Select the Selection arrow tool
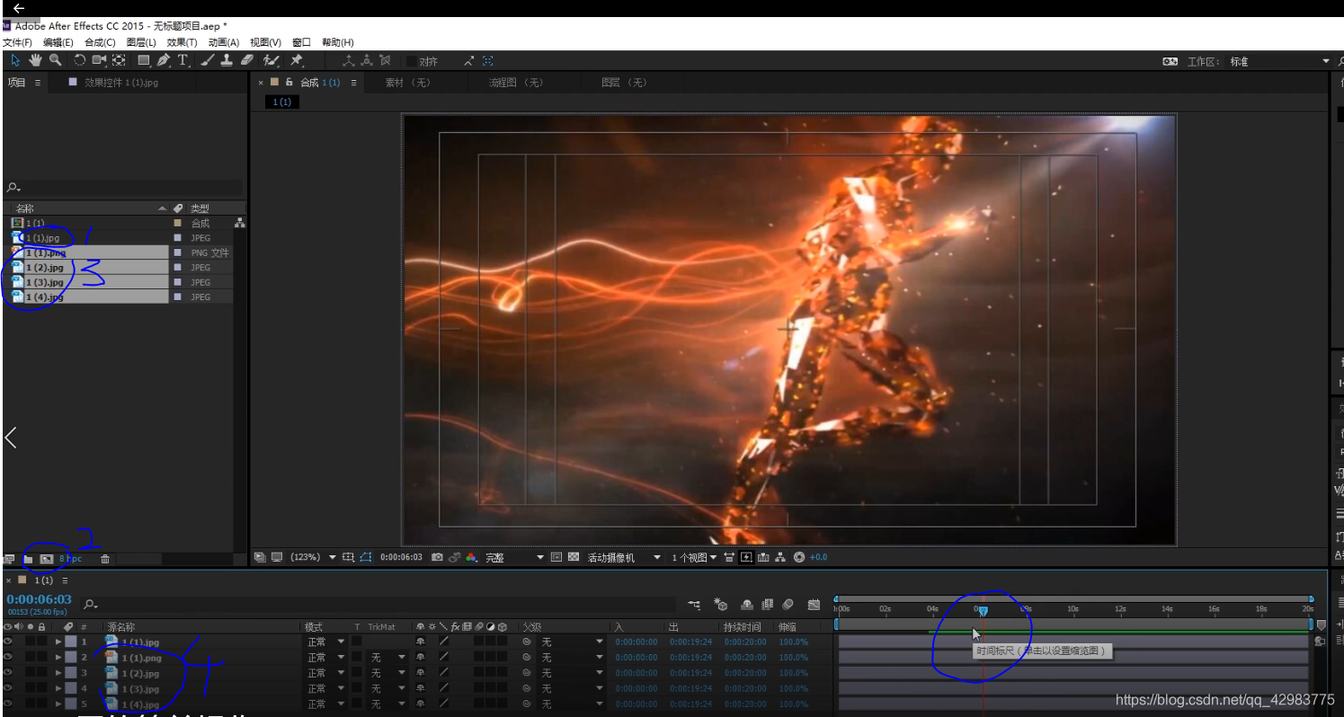 click(15, 60)
